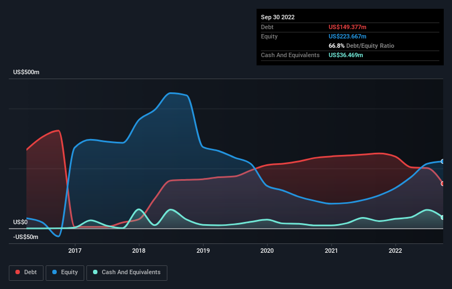Select the blue Equity endpoint marker
This screenshot has height=289, width=452.
point(443,162)
